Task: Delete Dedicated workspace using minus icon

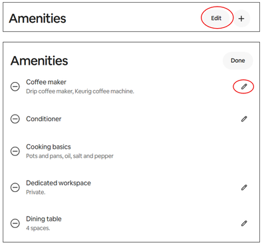Action: click(x=15, y=187)
